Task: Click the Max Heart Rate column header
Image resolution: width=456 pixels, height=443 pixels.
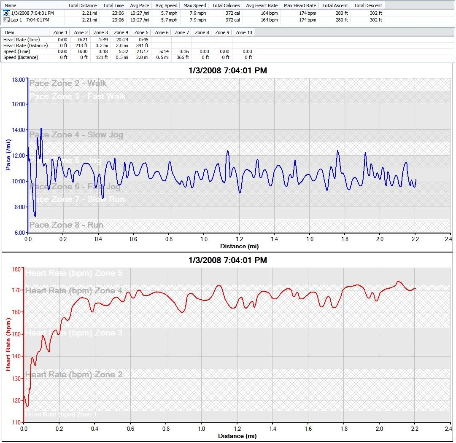Action: [300, 5]
